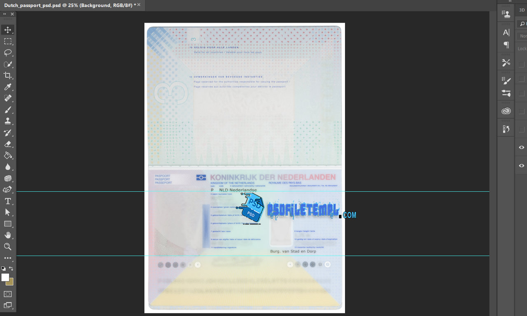
Task: Open the Character panel
Action: click(x=506, y=33)
